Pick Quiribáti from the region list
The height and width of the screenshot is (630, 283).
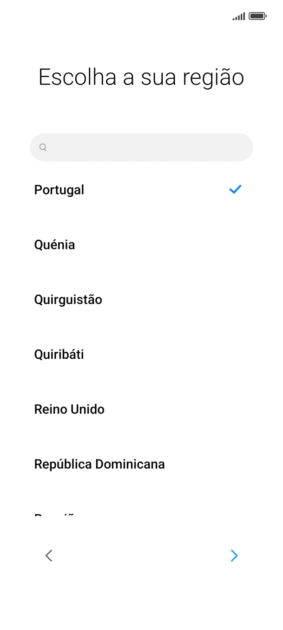[x=59, y=354]
